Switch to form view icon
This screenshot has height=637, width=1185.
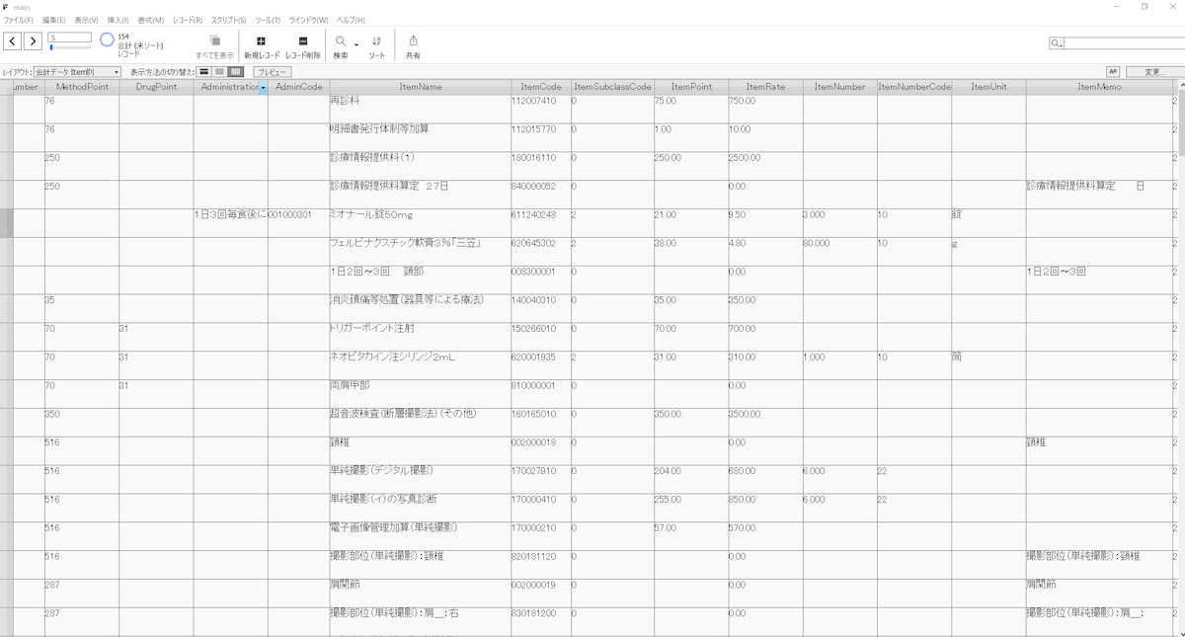pos(204,72)
